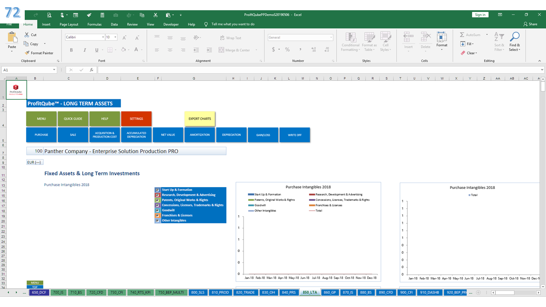
Task: Open Conditional Formatting menu
Action: pos(350,42)
